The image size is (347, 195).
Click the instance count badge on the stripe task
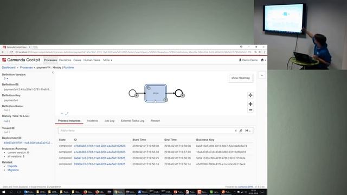coord(165,100)
